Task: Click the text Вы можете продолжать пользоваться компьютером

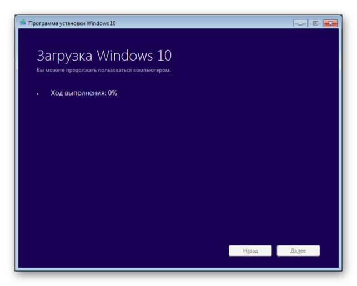Action: [104, 70]
